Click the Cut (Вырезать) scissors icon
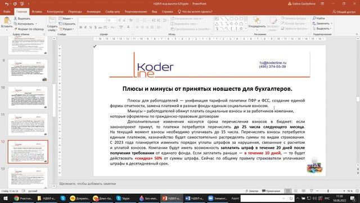Screen dimensions: 360x203 [x=15, y=19]
